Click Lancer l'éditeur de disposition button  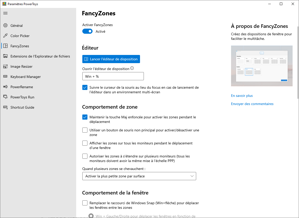point(111,59)
